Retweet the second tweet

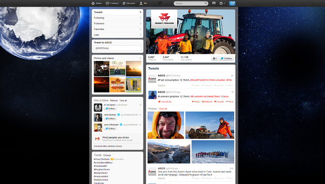207,102
